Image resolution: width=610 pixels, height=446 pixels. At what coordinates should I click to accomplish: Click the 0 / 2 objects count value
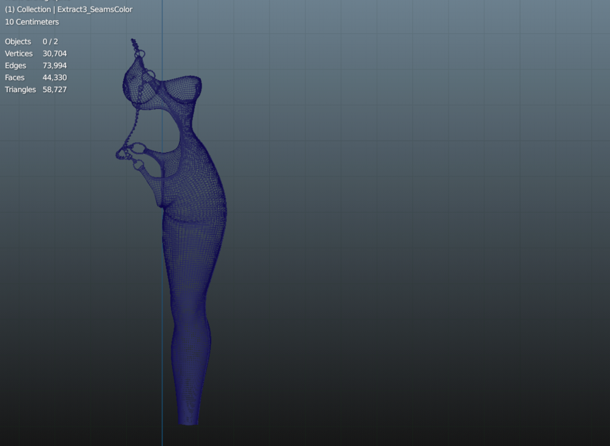(50, 42)
